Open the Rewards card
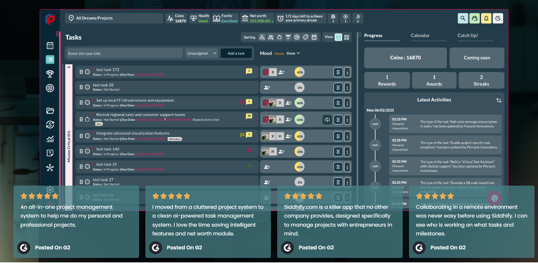 (387, 81)
